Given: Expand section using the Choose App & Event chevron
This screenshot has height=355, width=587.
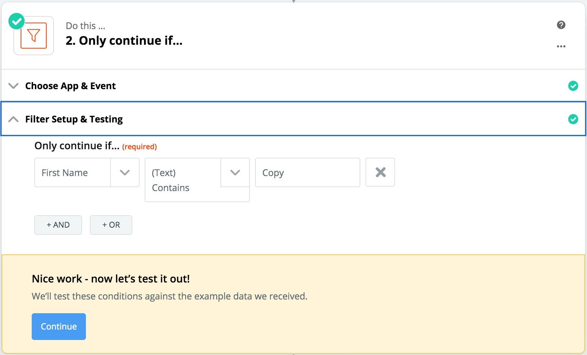Looking at the screenshot, I should click(13, 86).
